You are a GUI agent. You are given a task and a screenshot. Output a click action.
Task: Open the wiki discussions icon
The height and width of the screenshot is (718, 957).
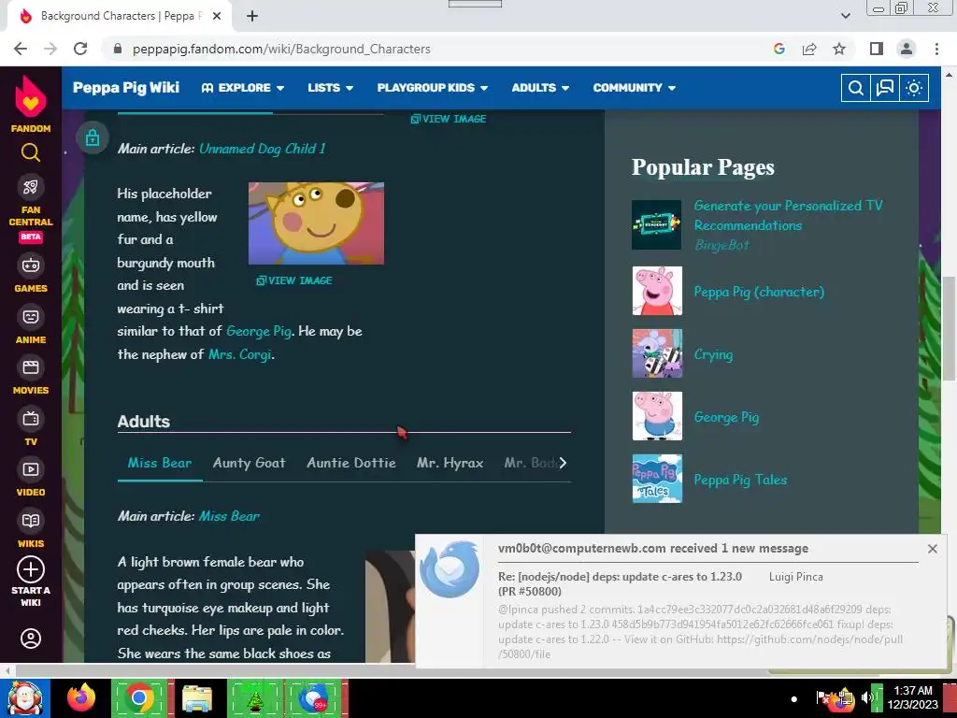coord(884,88)
